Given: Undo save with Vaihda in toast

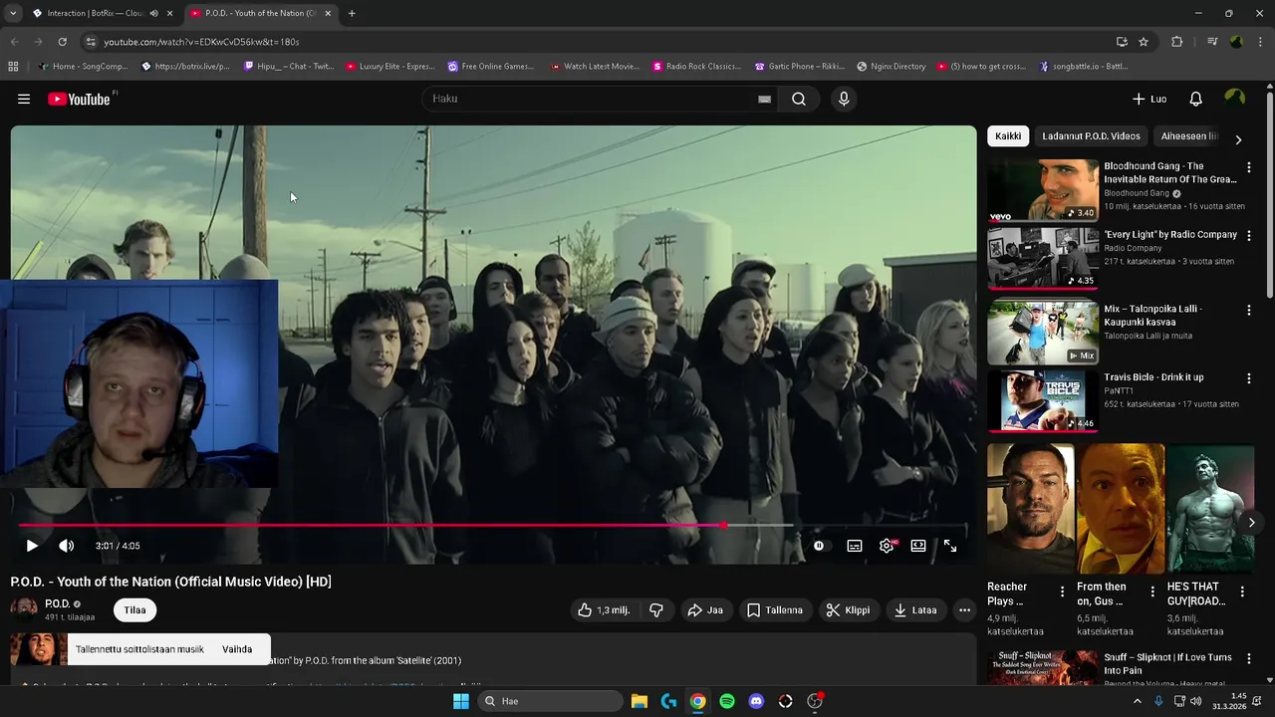Looking at the screenshot, I should [237, 649].
